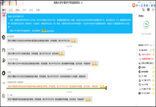
Task: Open the 文件 tab
Action: 24,10
